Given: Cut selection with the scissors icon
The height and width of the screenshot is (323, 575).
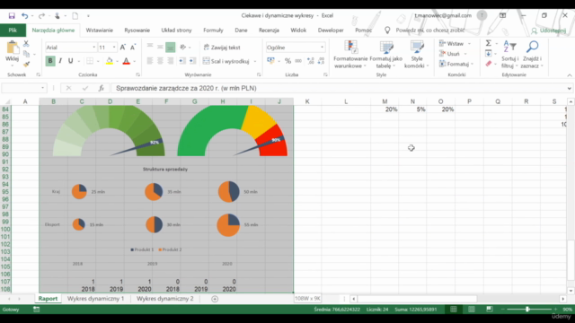Looking at the screenshot, I should [x=26, y=44].
